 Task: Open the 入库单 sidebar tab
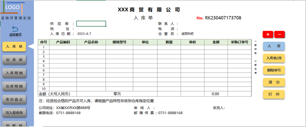click(x=14, y=46)
